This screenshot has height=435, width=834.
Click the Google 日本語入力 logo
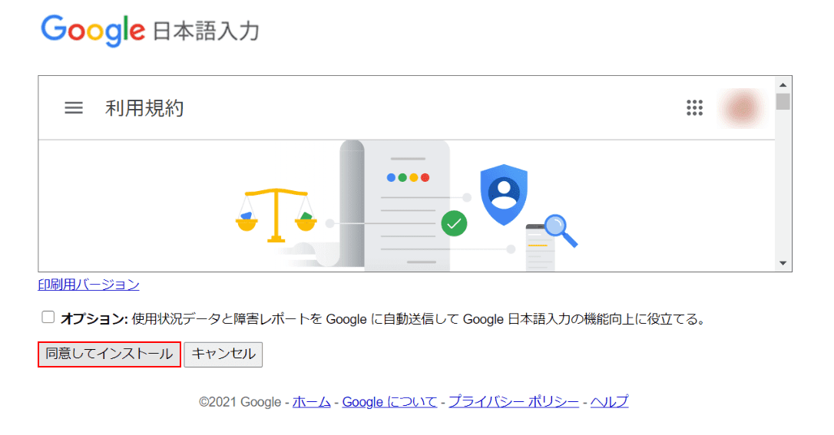[150, 30]
